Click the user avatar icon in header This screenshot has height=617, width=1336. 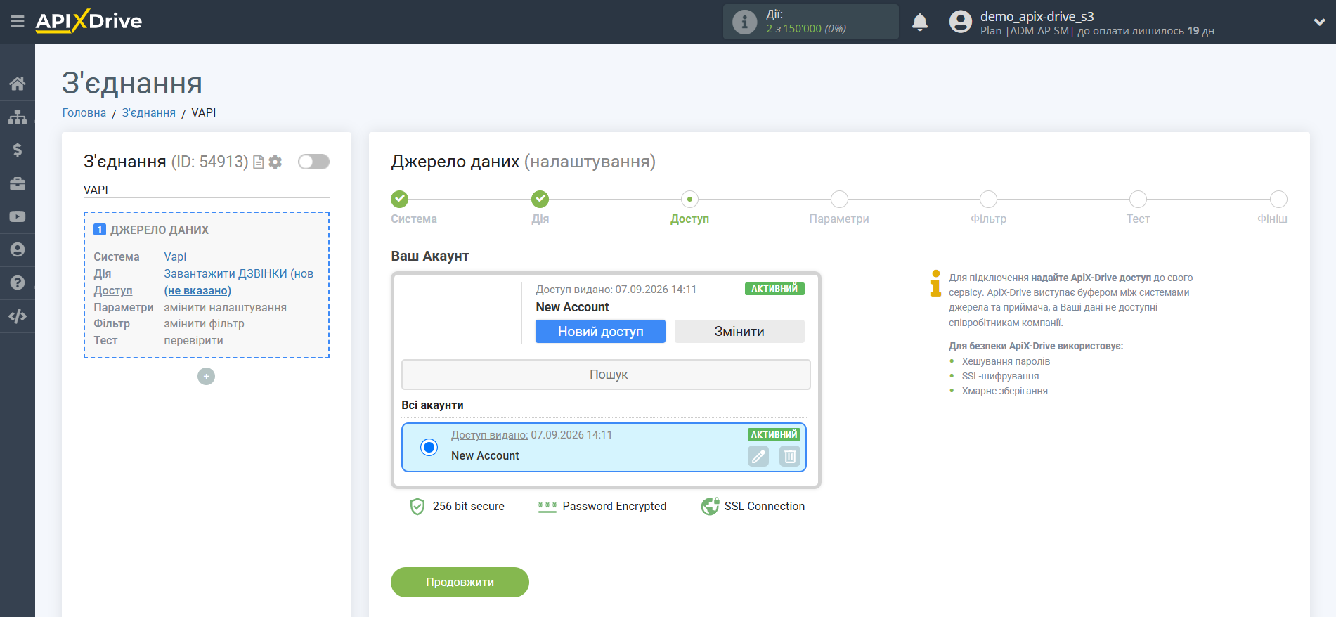pyautogui.click(x=961, y=22)
